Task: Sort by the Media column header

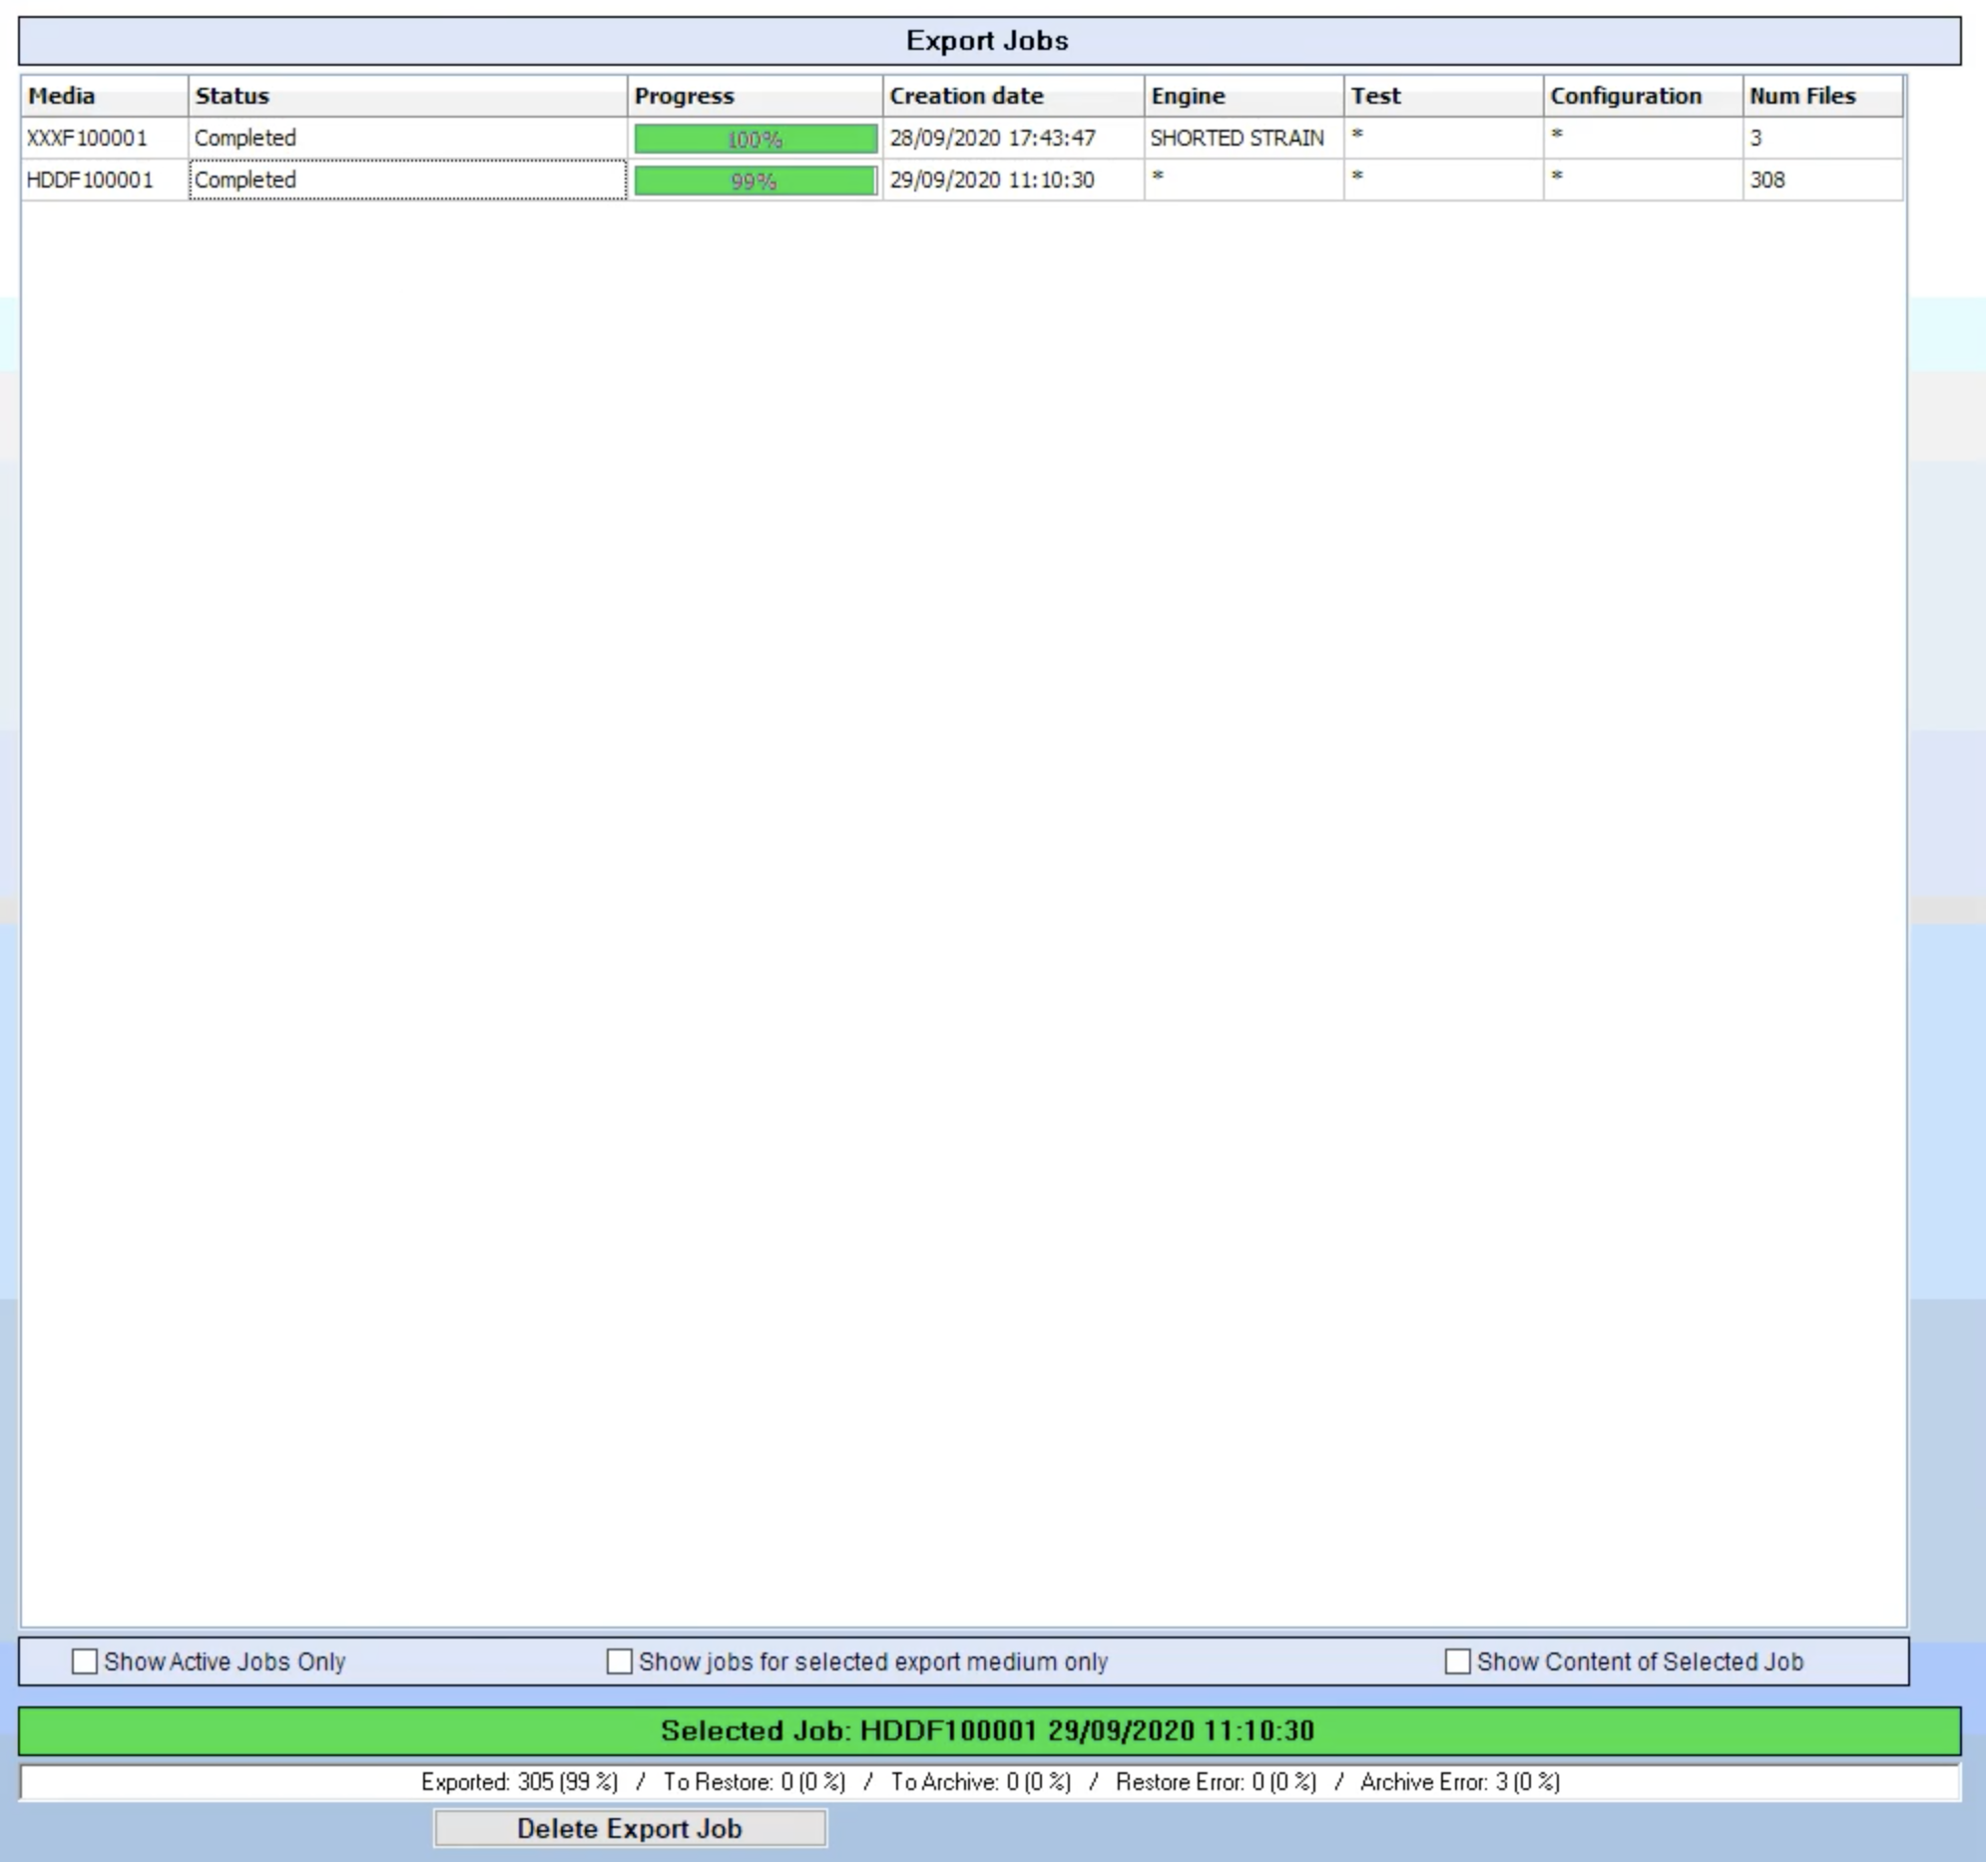Action: pos(104,96)
